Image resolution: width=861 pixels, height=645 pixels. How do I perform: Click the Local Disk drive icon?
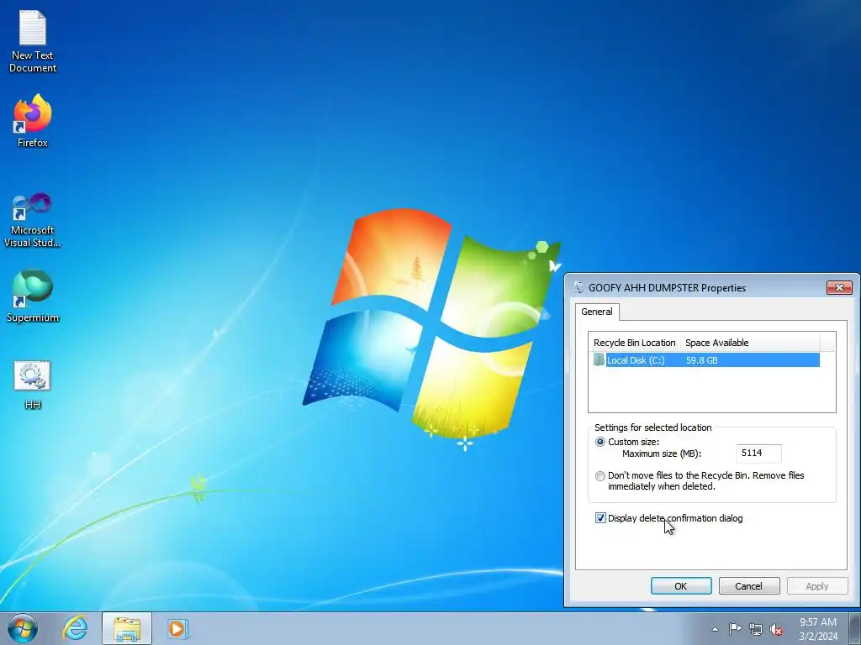coord(599,359)
